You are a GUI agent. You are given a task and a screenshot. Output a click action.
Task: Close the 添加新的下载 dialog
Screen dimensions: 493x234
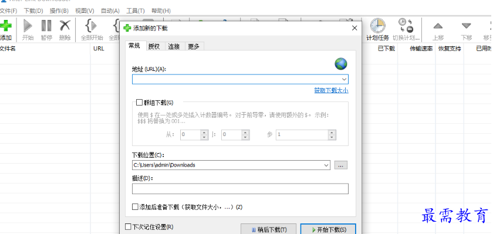coord(354,28)
